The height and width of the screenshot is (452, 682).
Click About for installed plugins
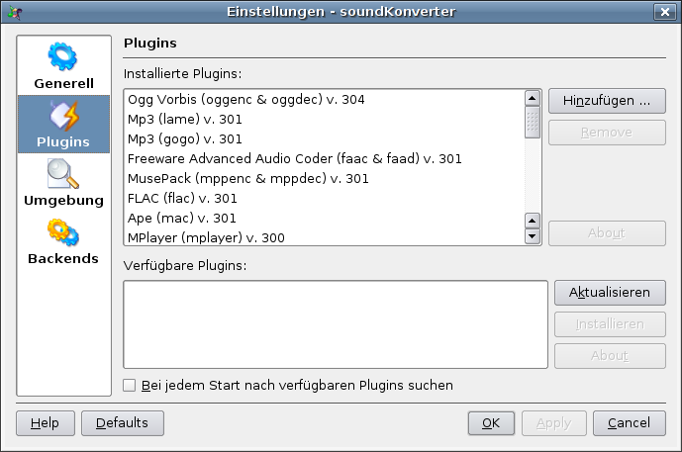coord(607,233)
